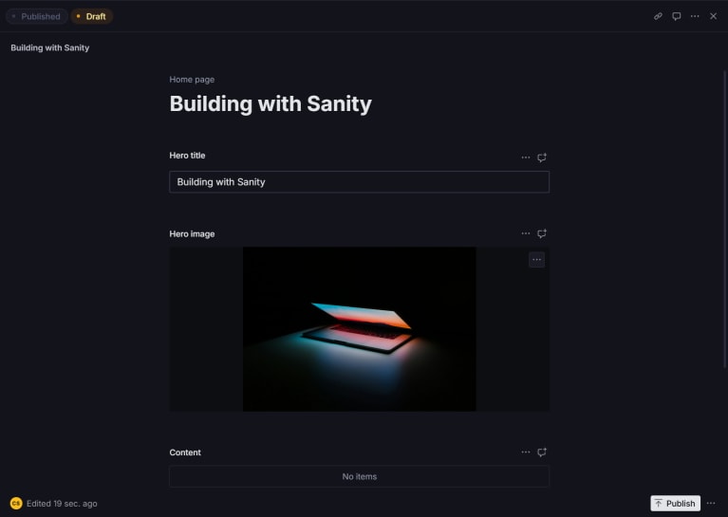Open Hero title field actions menu
Screen dimensions: 728x517
(526, 157)
